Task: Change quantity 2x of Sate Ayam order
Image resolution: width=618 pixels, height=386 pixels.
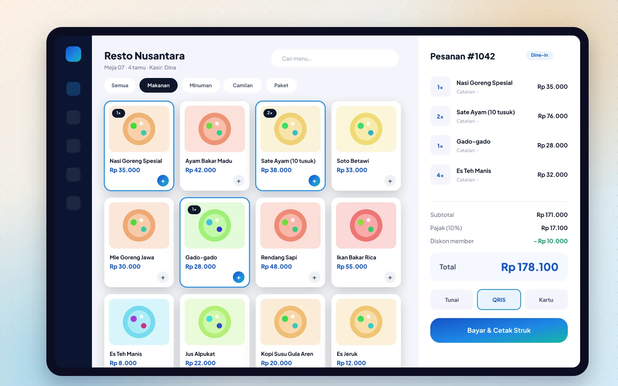Action: [x=440, y=116]
